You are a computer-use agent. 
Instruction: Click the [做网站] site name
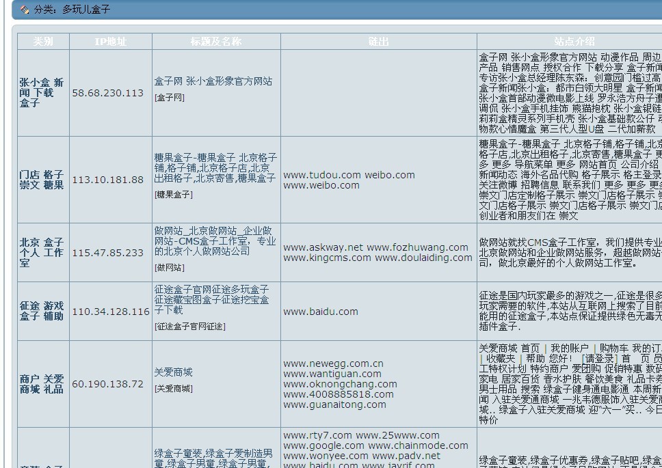(x=170, y=268)
